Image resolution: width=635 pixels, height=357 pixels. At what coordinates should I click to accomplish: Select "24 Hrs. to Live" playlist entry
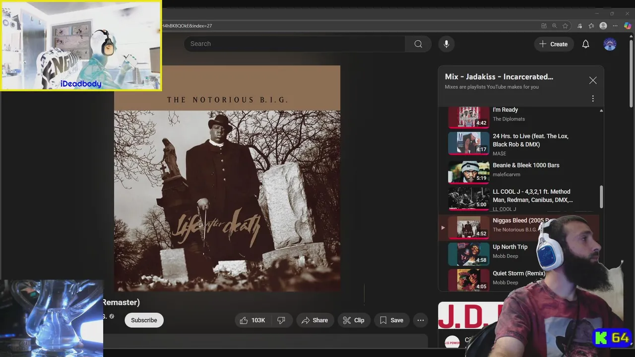coord(518,144)
